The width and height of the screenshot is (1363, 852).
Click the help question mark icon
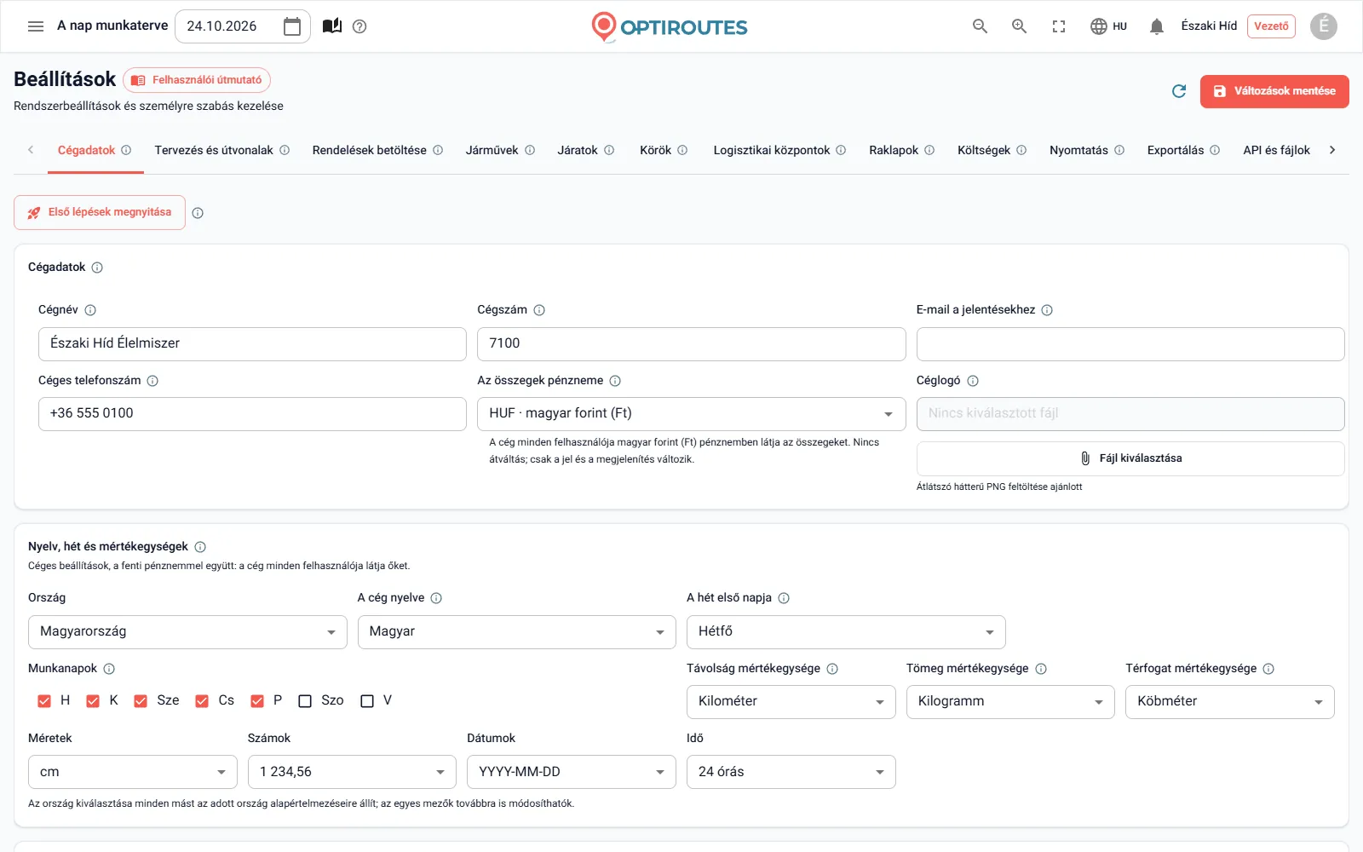359,26
